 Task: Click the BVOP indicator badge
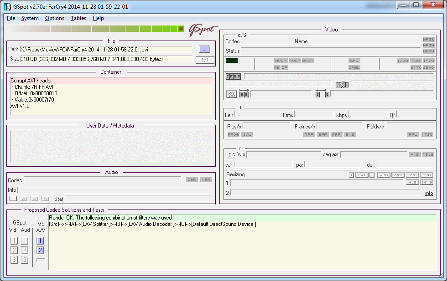click(307, 61)
